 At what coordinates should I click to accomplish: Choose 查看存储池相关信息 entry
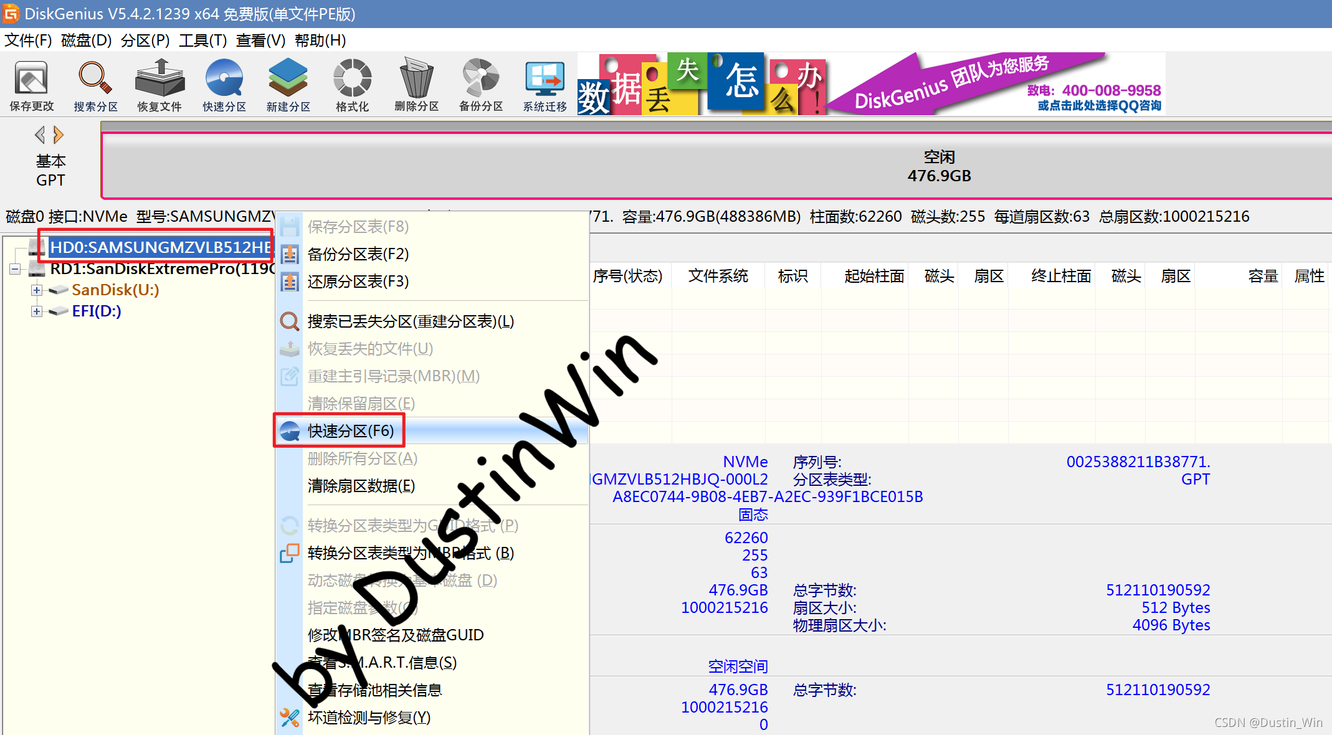coord(432,690)
